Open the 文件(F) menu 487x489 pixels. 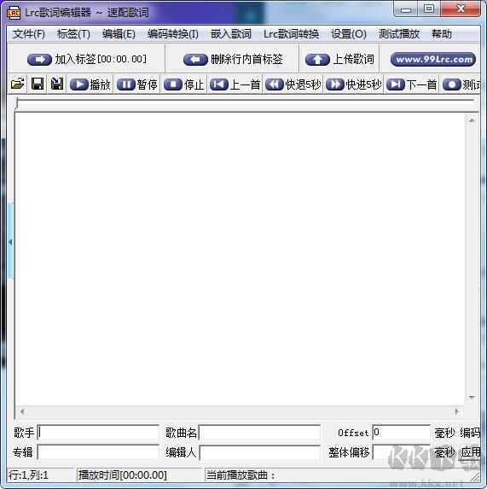[29, 33]
